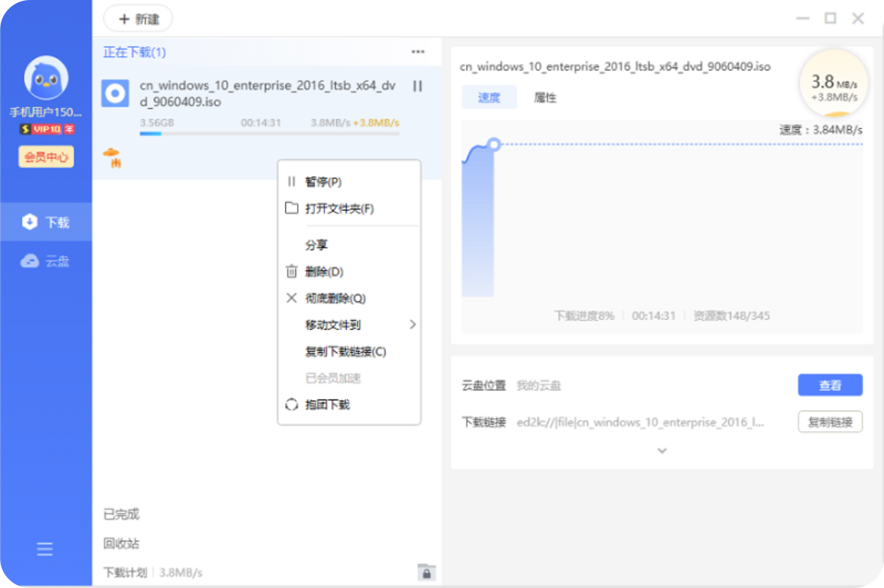
Task: Pause the ISO download with pause icon
Action: coord(418,86)
